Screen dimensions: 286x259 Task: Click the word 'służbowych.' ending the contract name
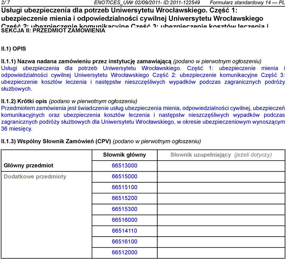tap(17, 89)
